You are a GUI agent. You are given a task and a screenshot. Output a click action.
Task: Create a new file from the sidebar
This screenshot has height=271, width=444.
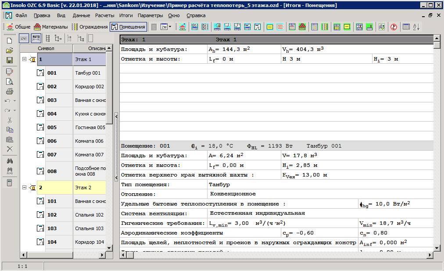(x=9, y=40)
